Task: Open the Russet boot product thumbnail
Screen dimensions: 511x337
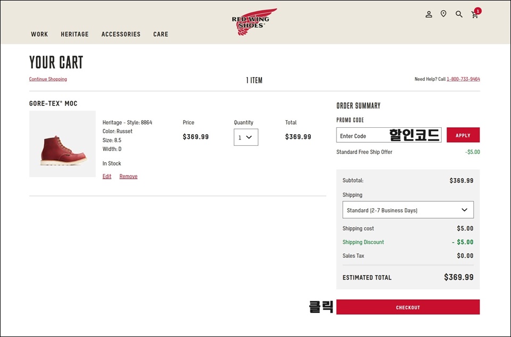Action: tap(63, 144)
